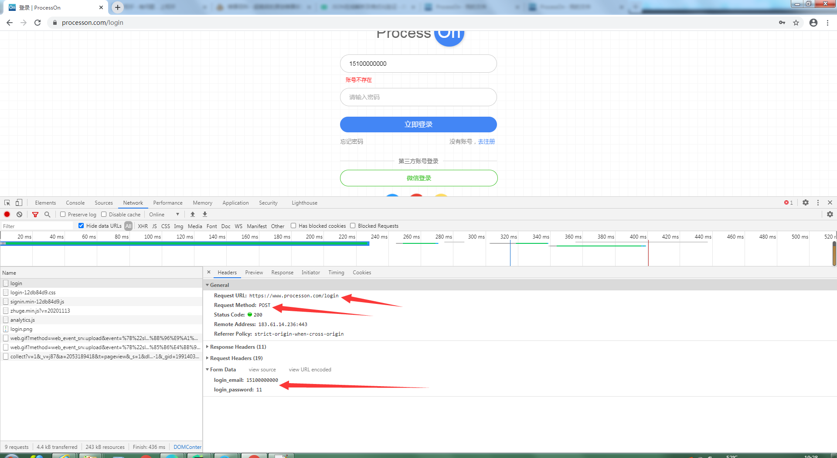Bookmark this page with star icon
The width and height of the screenshot is (837, 458).
(796, 23)
